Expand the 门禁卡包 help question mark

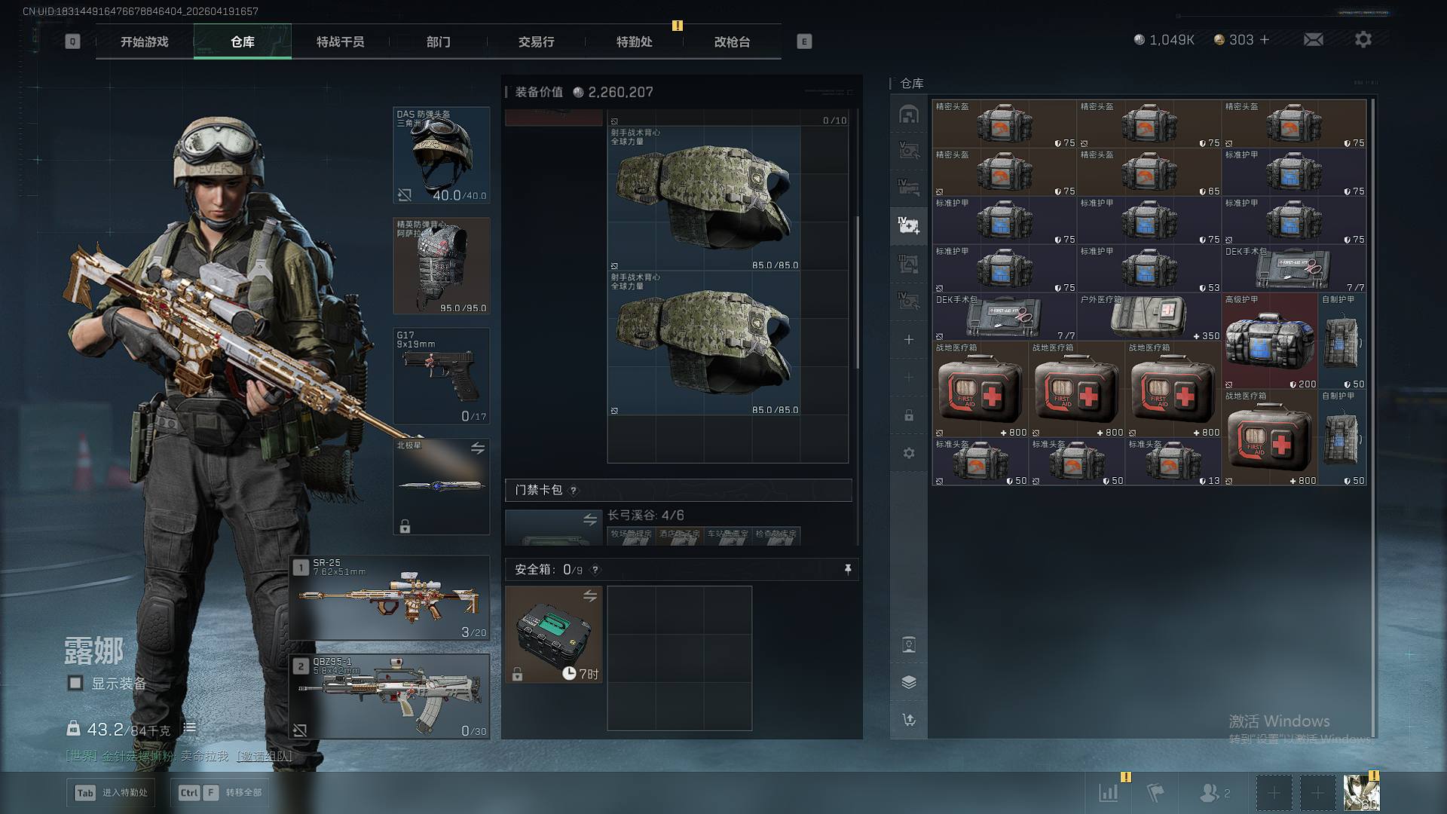click(574, 491)
